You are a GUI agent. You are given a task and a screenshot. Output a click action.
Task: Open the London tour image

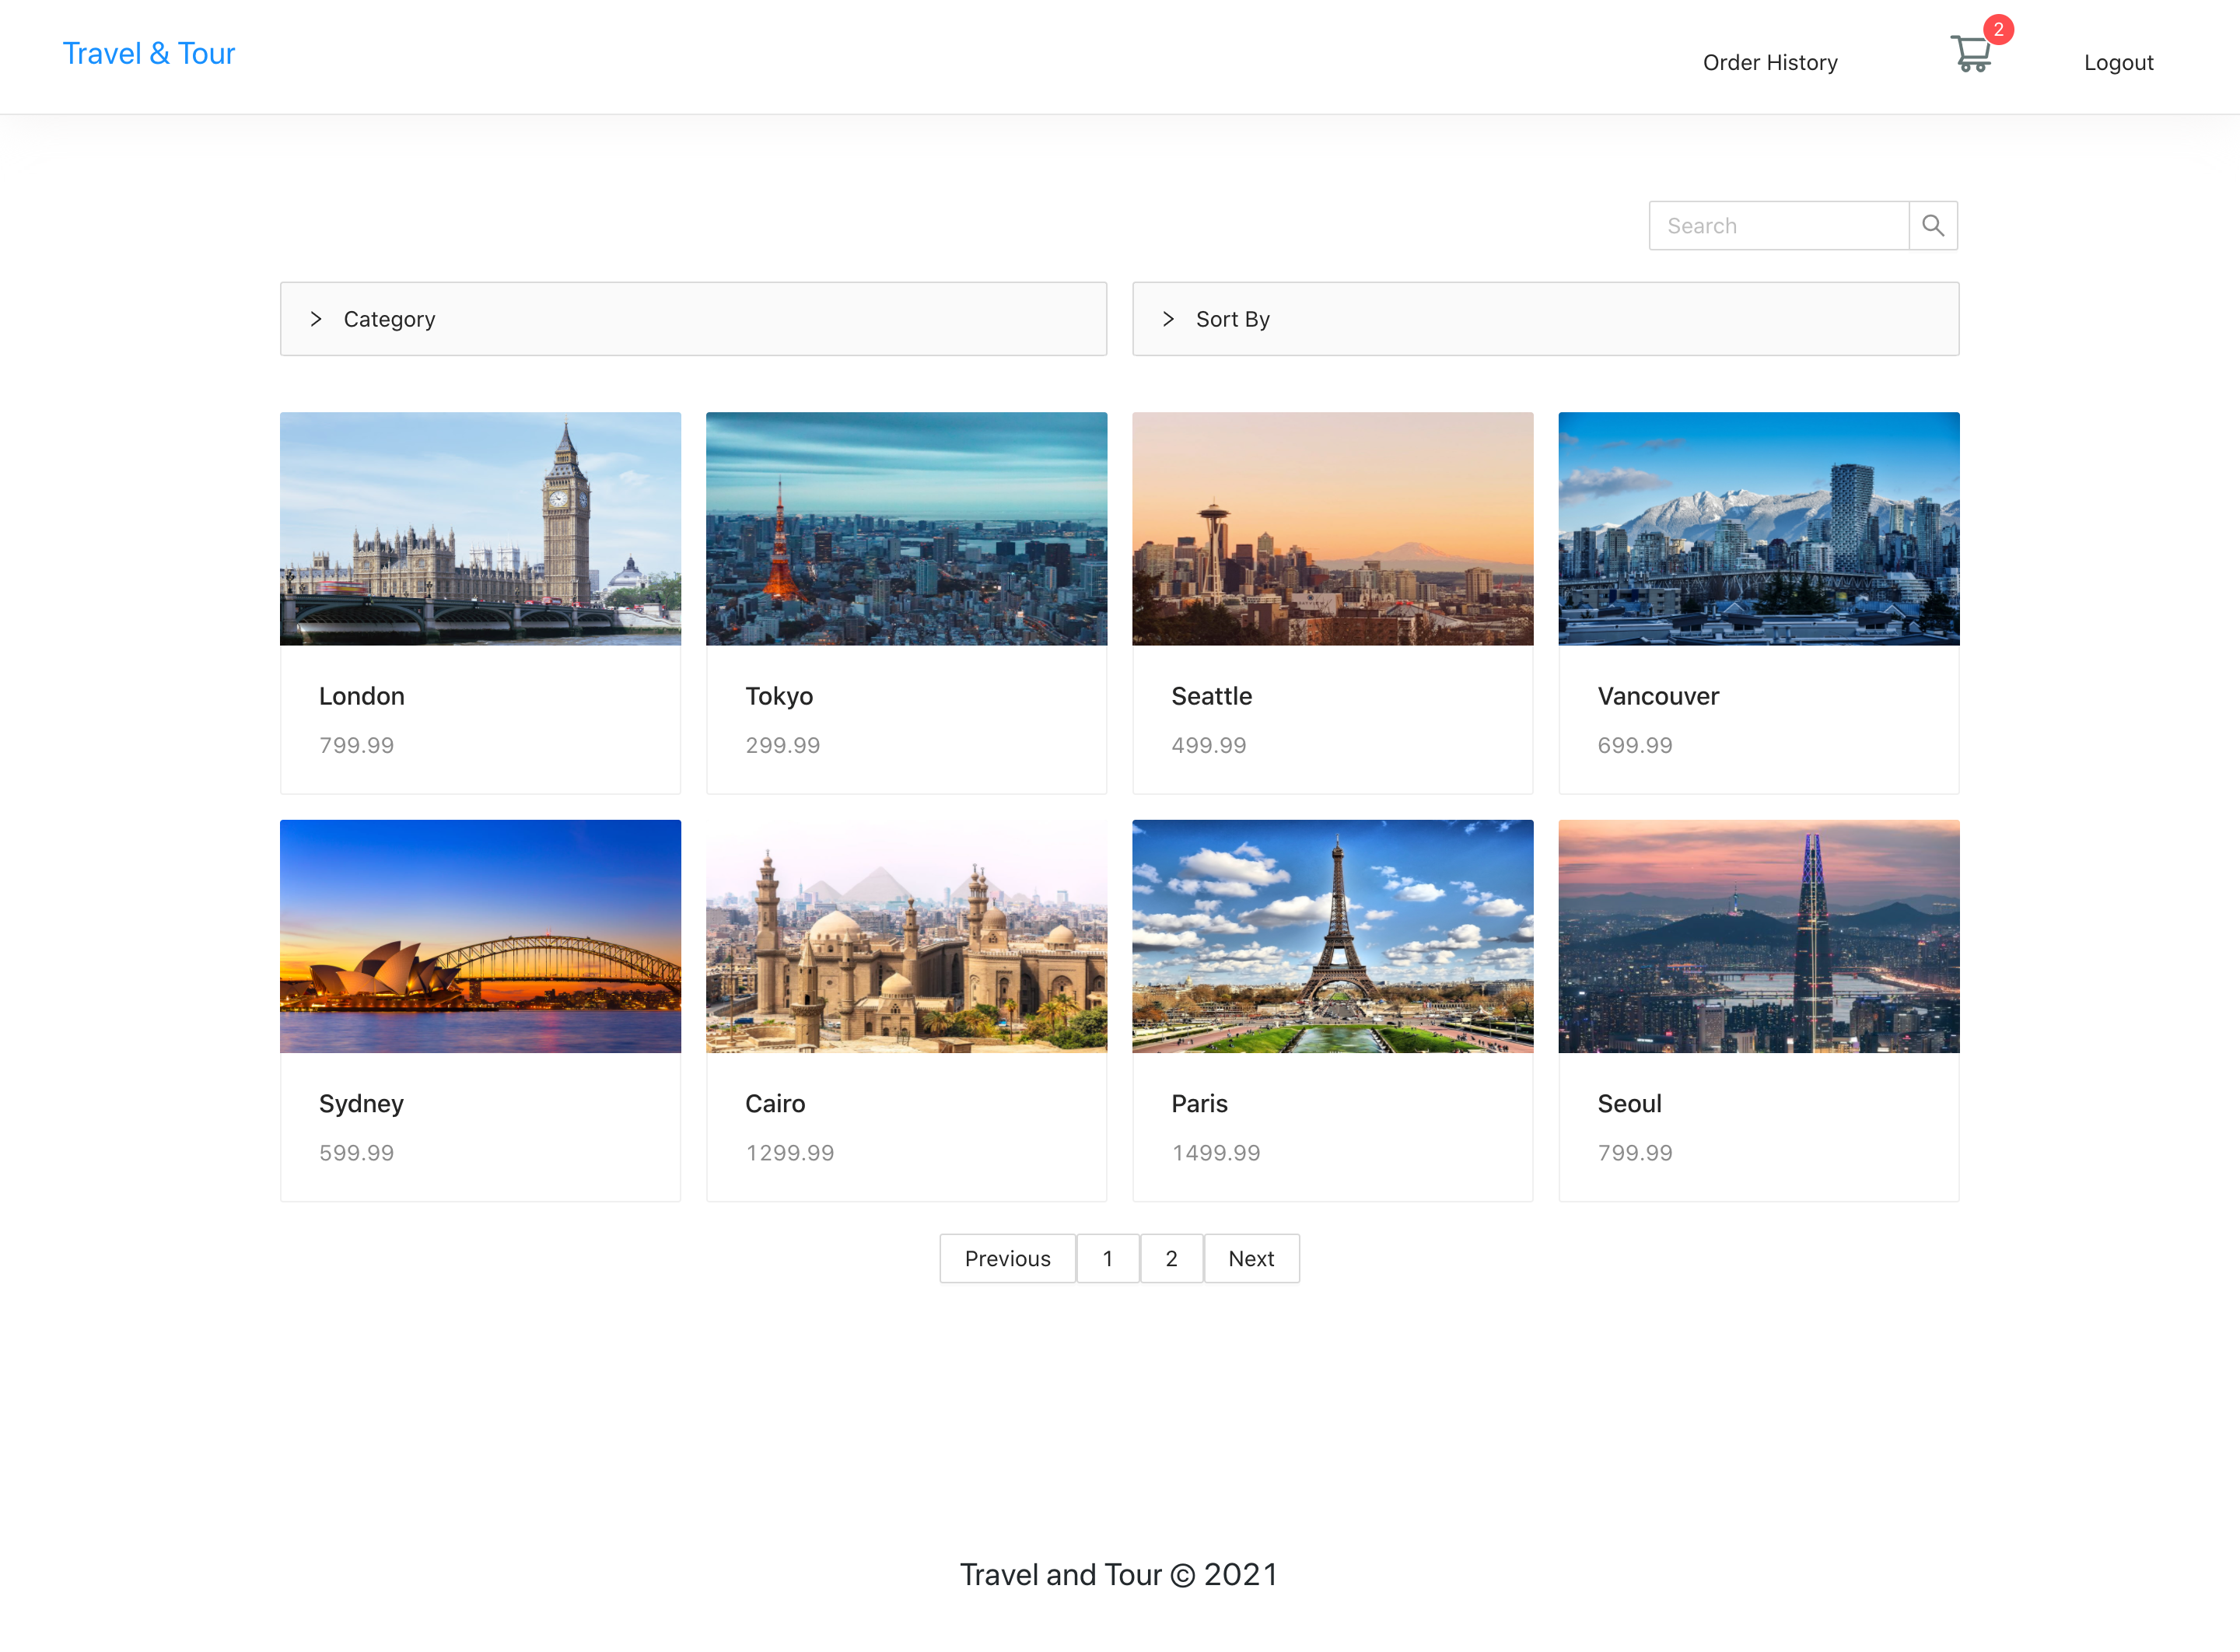(480, 529)
